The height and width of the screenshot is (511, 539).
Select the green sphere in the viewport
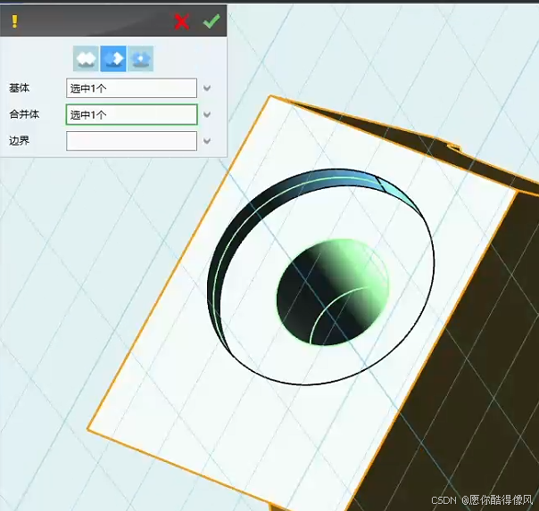tap(333, 292)
